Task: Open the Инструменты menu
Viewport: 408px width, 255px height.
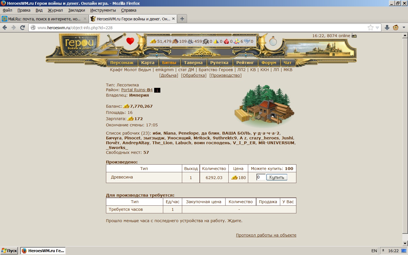Action: 103,10
